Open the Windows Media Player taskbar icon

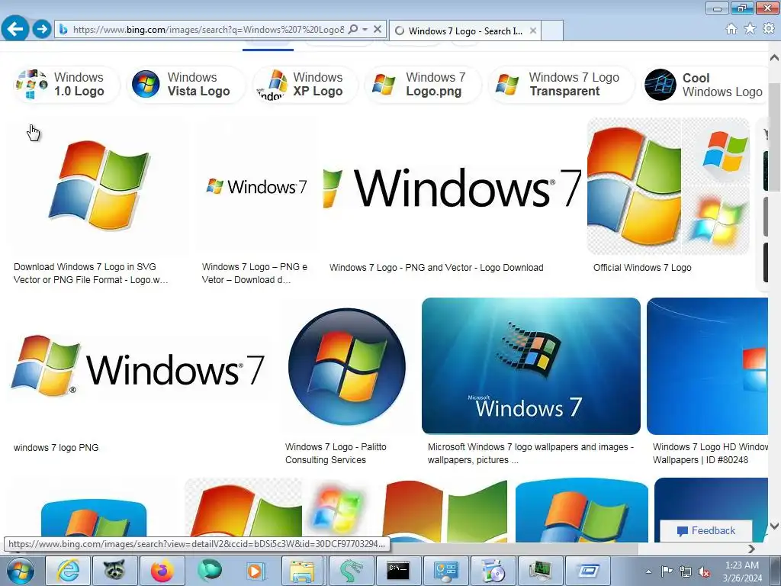(256, 571)
